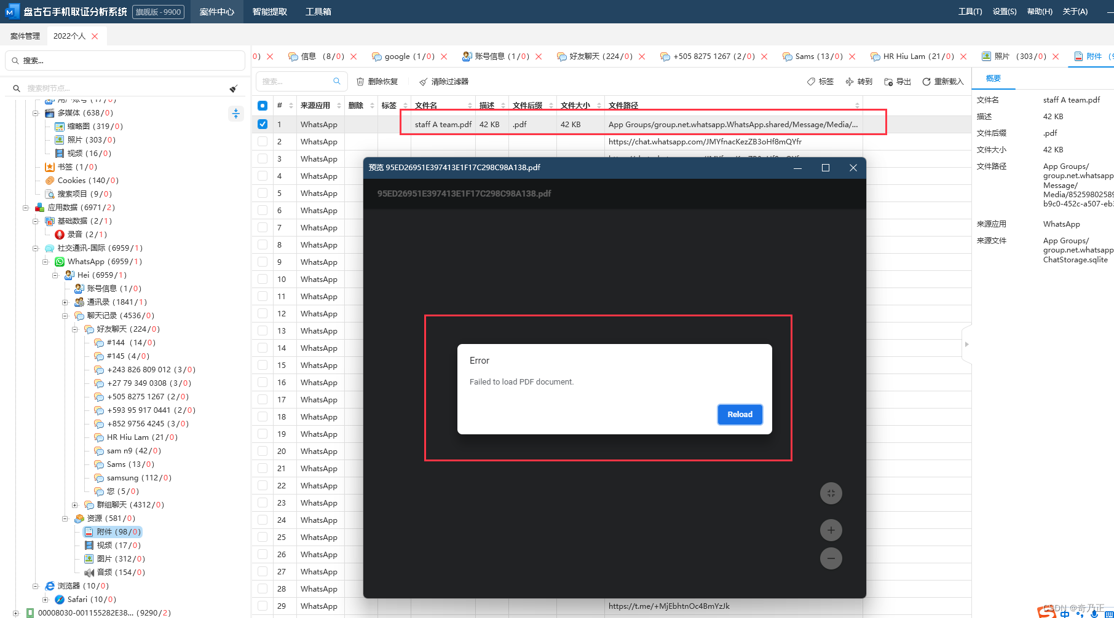Click the Reload button in error dialog
Viewport: 1114px width, 618px height.
pyautogui.click(x=740, y=415)
